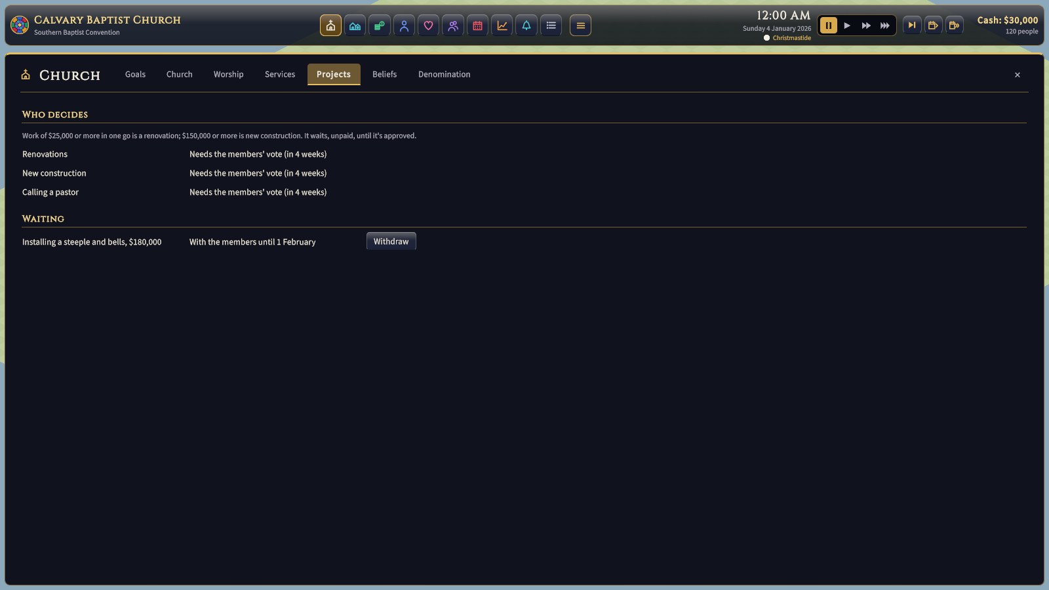Open the green finances icon
This screenshot has width=1049, height=590.
(x=380, y=26)
